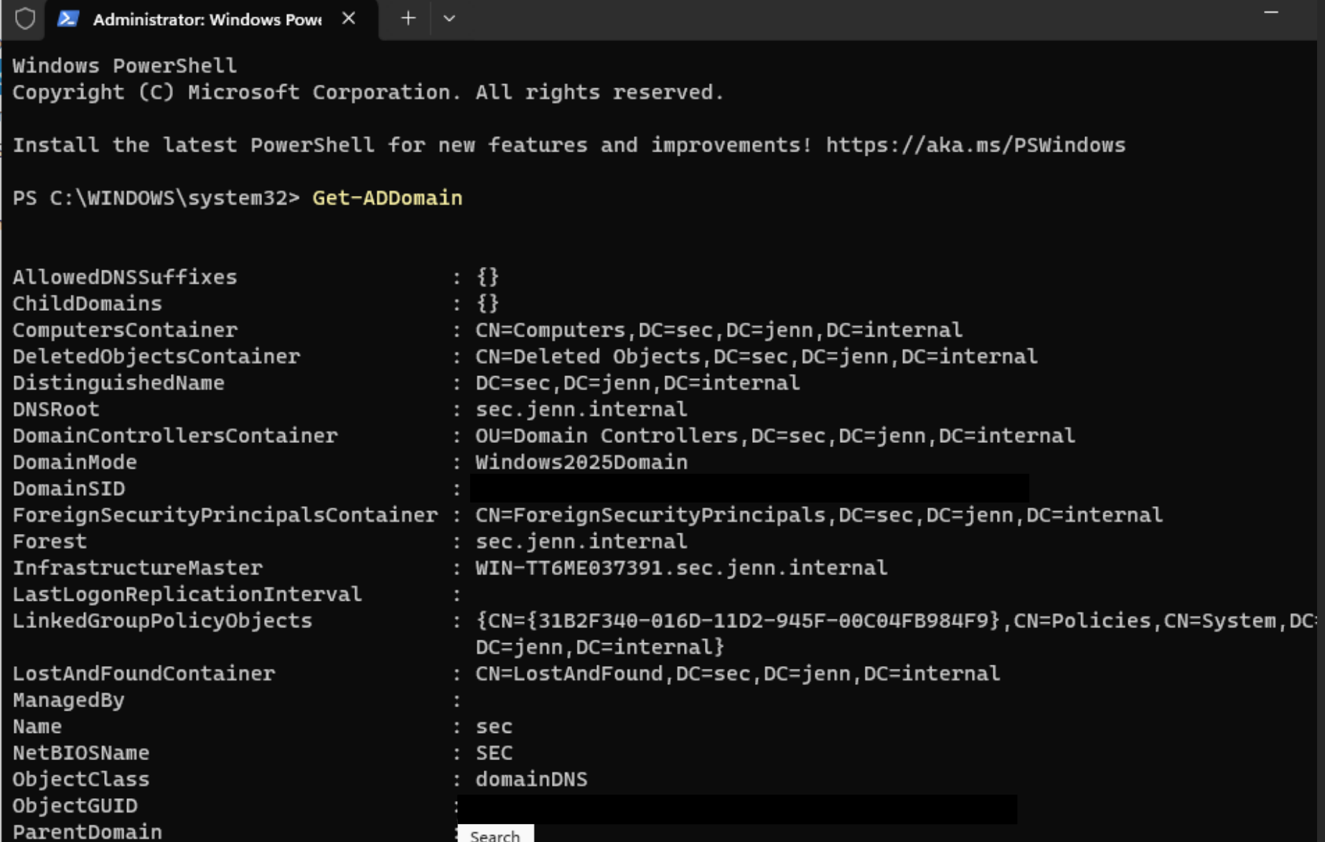Click the standalone Name property label
The image size is (1325, 842).
37,727
